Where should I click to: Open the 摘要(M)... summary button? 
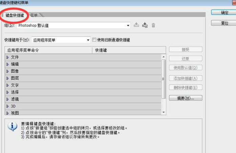186,98
